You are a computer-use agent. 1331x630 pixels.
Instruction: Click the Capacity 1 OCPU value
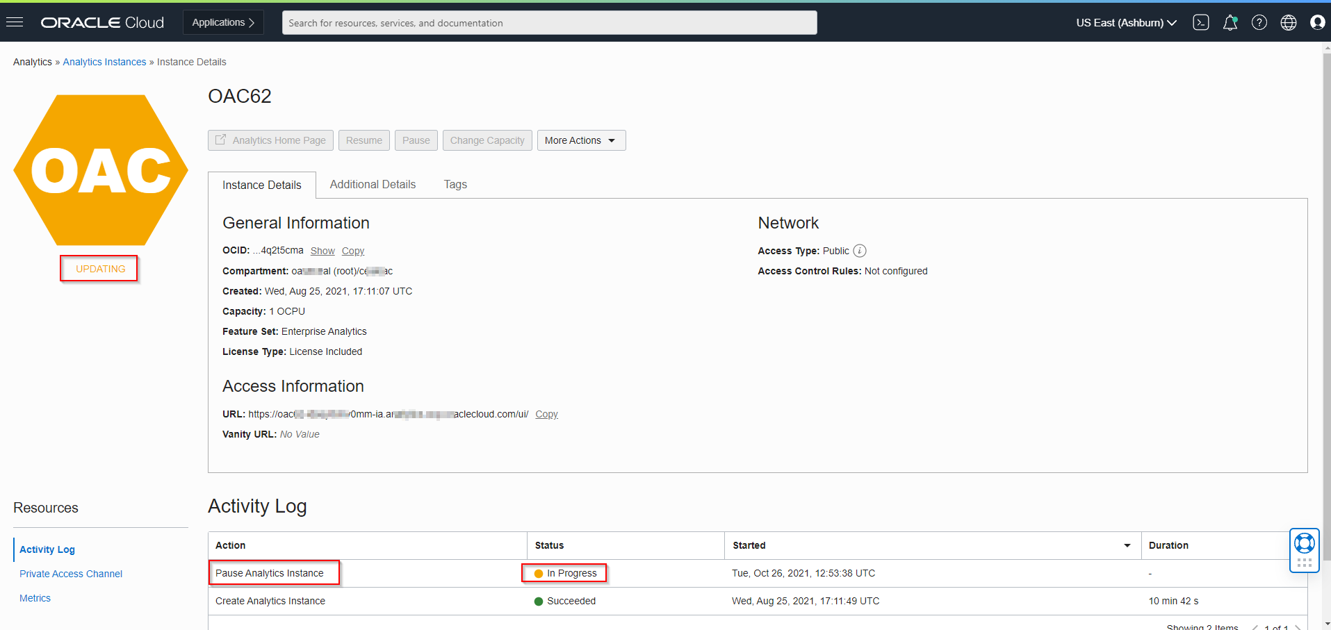[287, 311]
